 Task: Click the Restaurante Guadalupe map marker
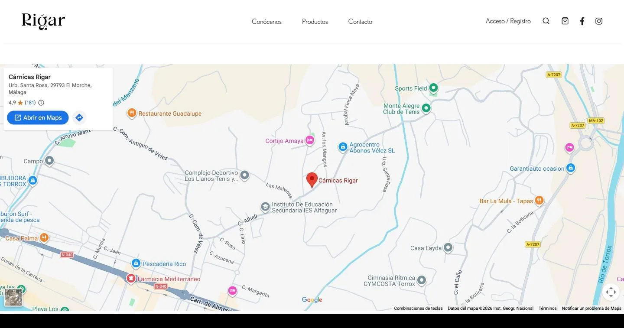[x=132, y=113]
